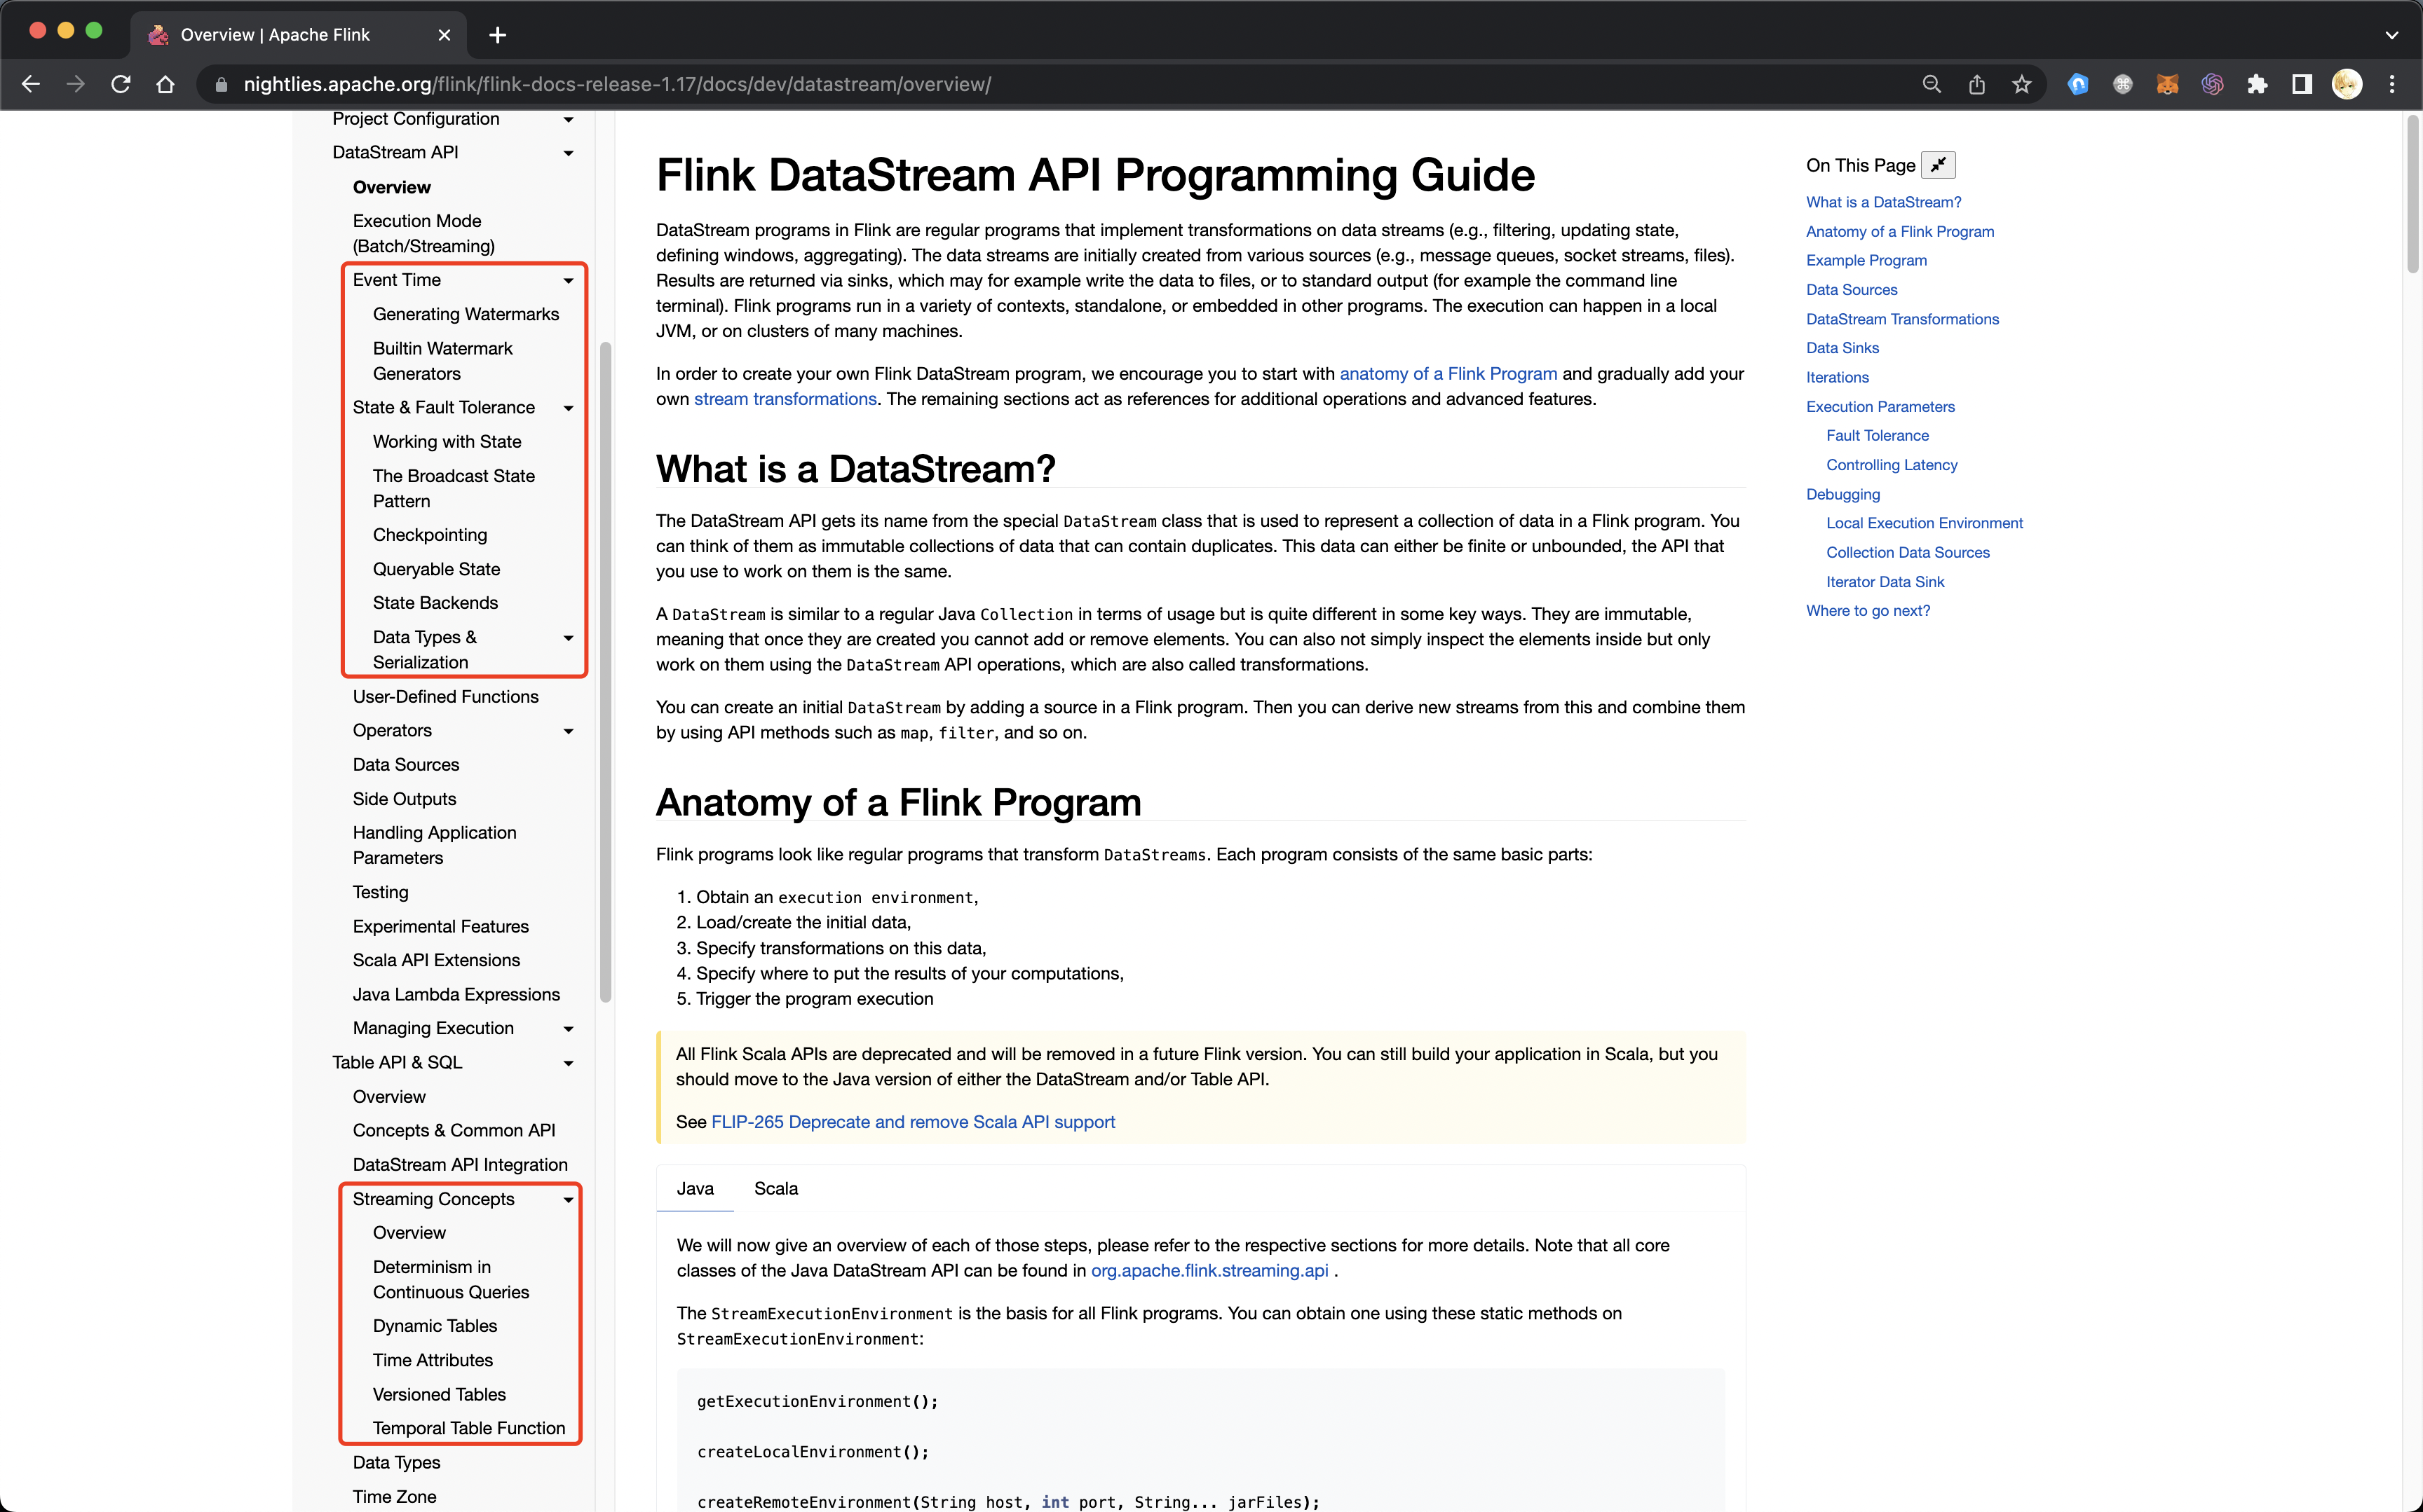Image resolution: width=2423 pixels, height=1512 pixels.
Task: Reload the current page
Action: click(121, 85)
